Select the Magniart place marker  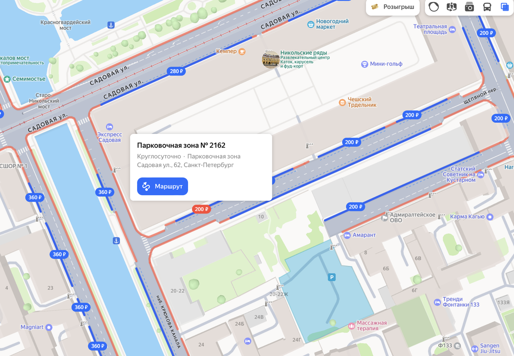pos(49,327)
